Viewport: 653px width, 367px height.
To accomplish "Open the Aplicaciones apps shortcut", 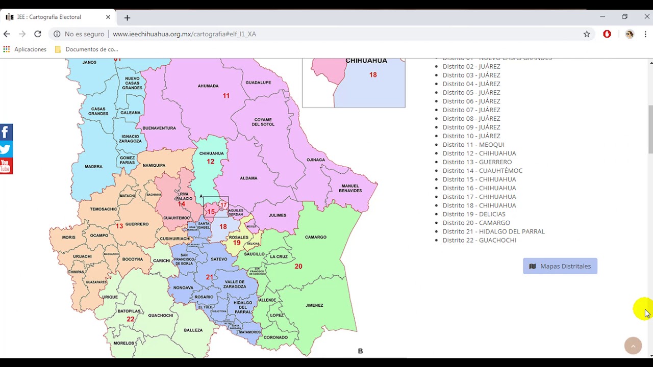I will [x=24, y=49].
